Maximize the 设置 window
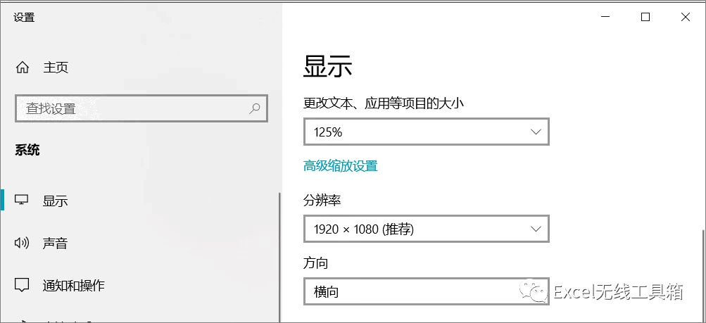The width and height of the screenshot is (706, 323). click(x=645, y=17)
